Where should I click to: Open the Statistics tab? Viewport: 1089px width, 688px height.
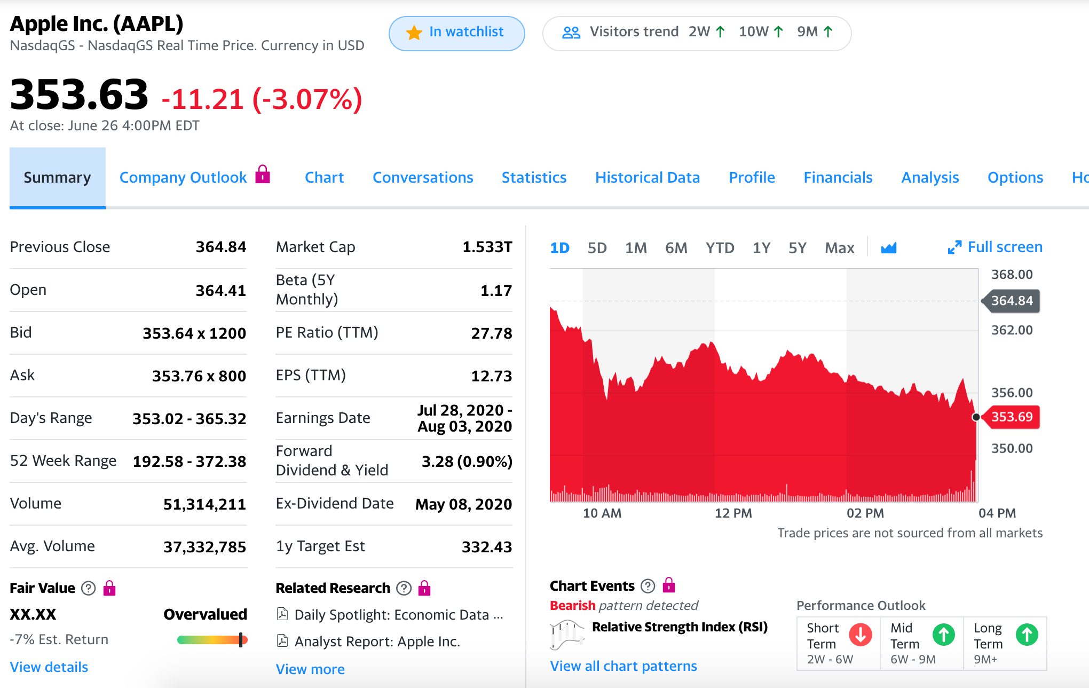[x=534, y=177]
